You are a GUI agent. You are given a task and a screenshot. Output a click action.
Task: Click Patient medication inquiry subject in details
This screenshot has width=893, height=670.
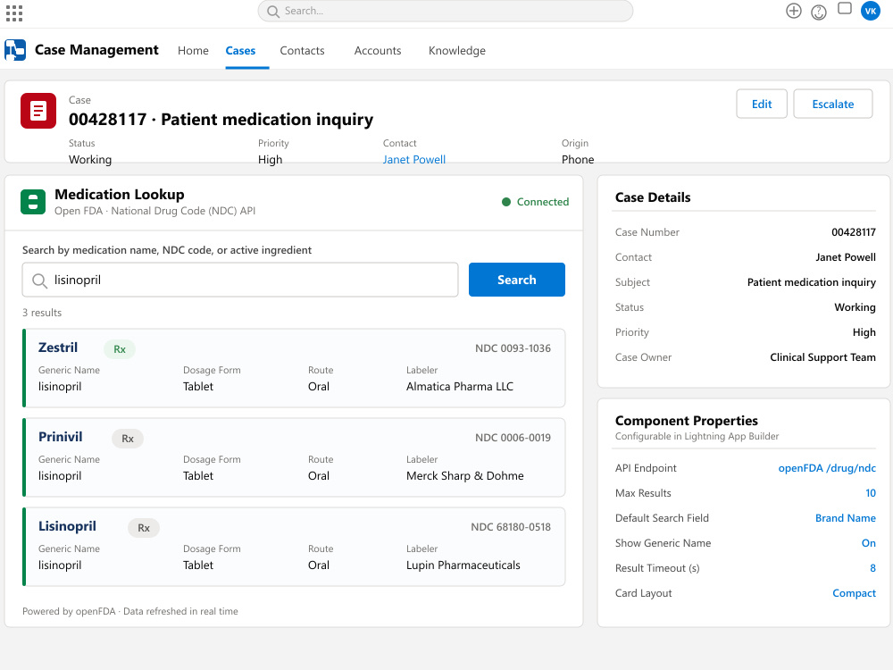click(811, 282)
